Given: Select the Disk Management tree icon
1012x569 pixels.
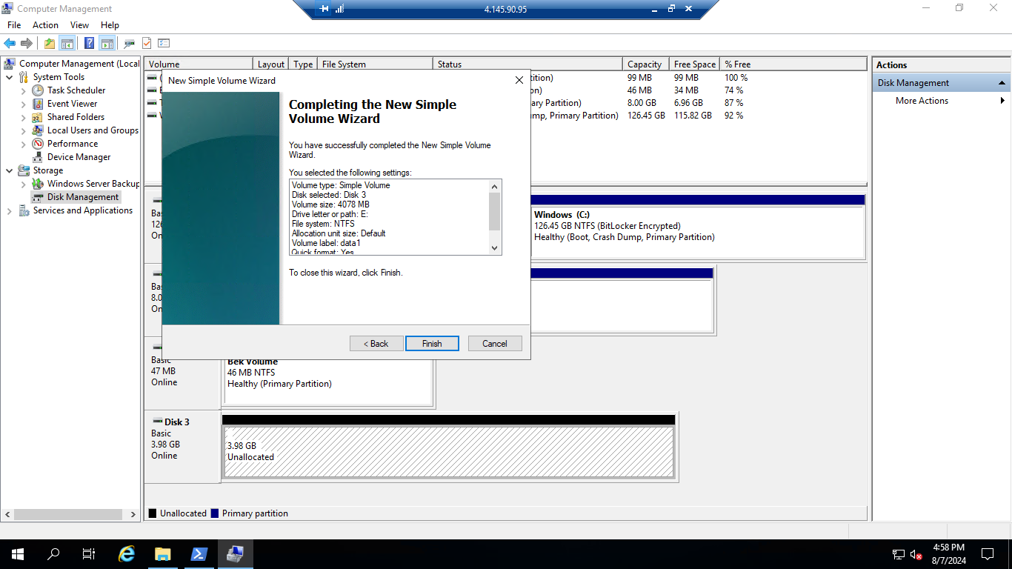Looking at the screenshot, I should [38, 197].
